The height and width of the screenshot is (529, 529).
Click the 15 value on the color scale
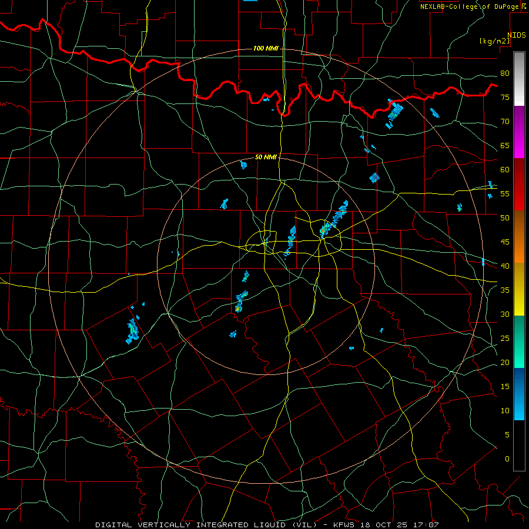[505, 387]
